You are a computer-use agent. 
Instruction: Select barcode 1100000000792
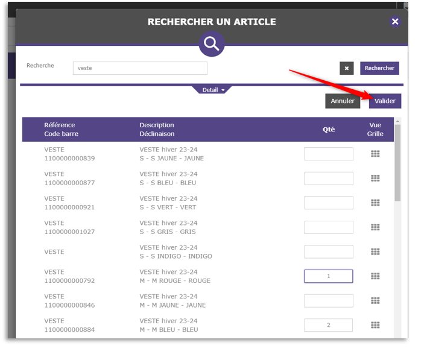coord(69,280)
